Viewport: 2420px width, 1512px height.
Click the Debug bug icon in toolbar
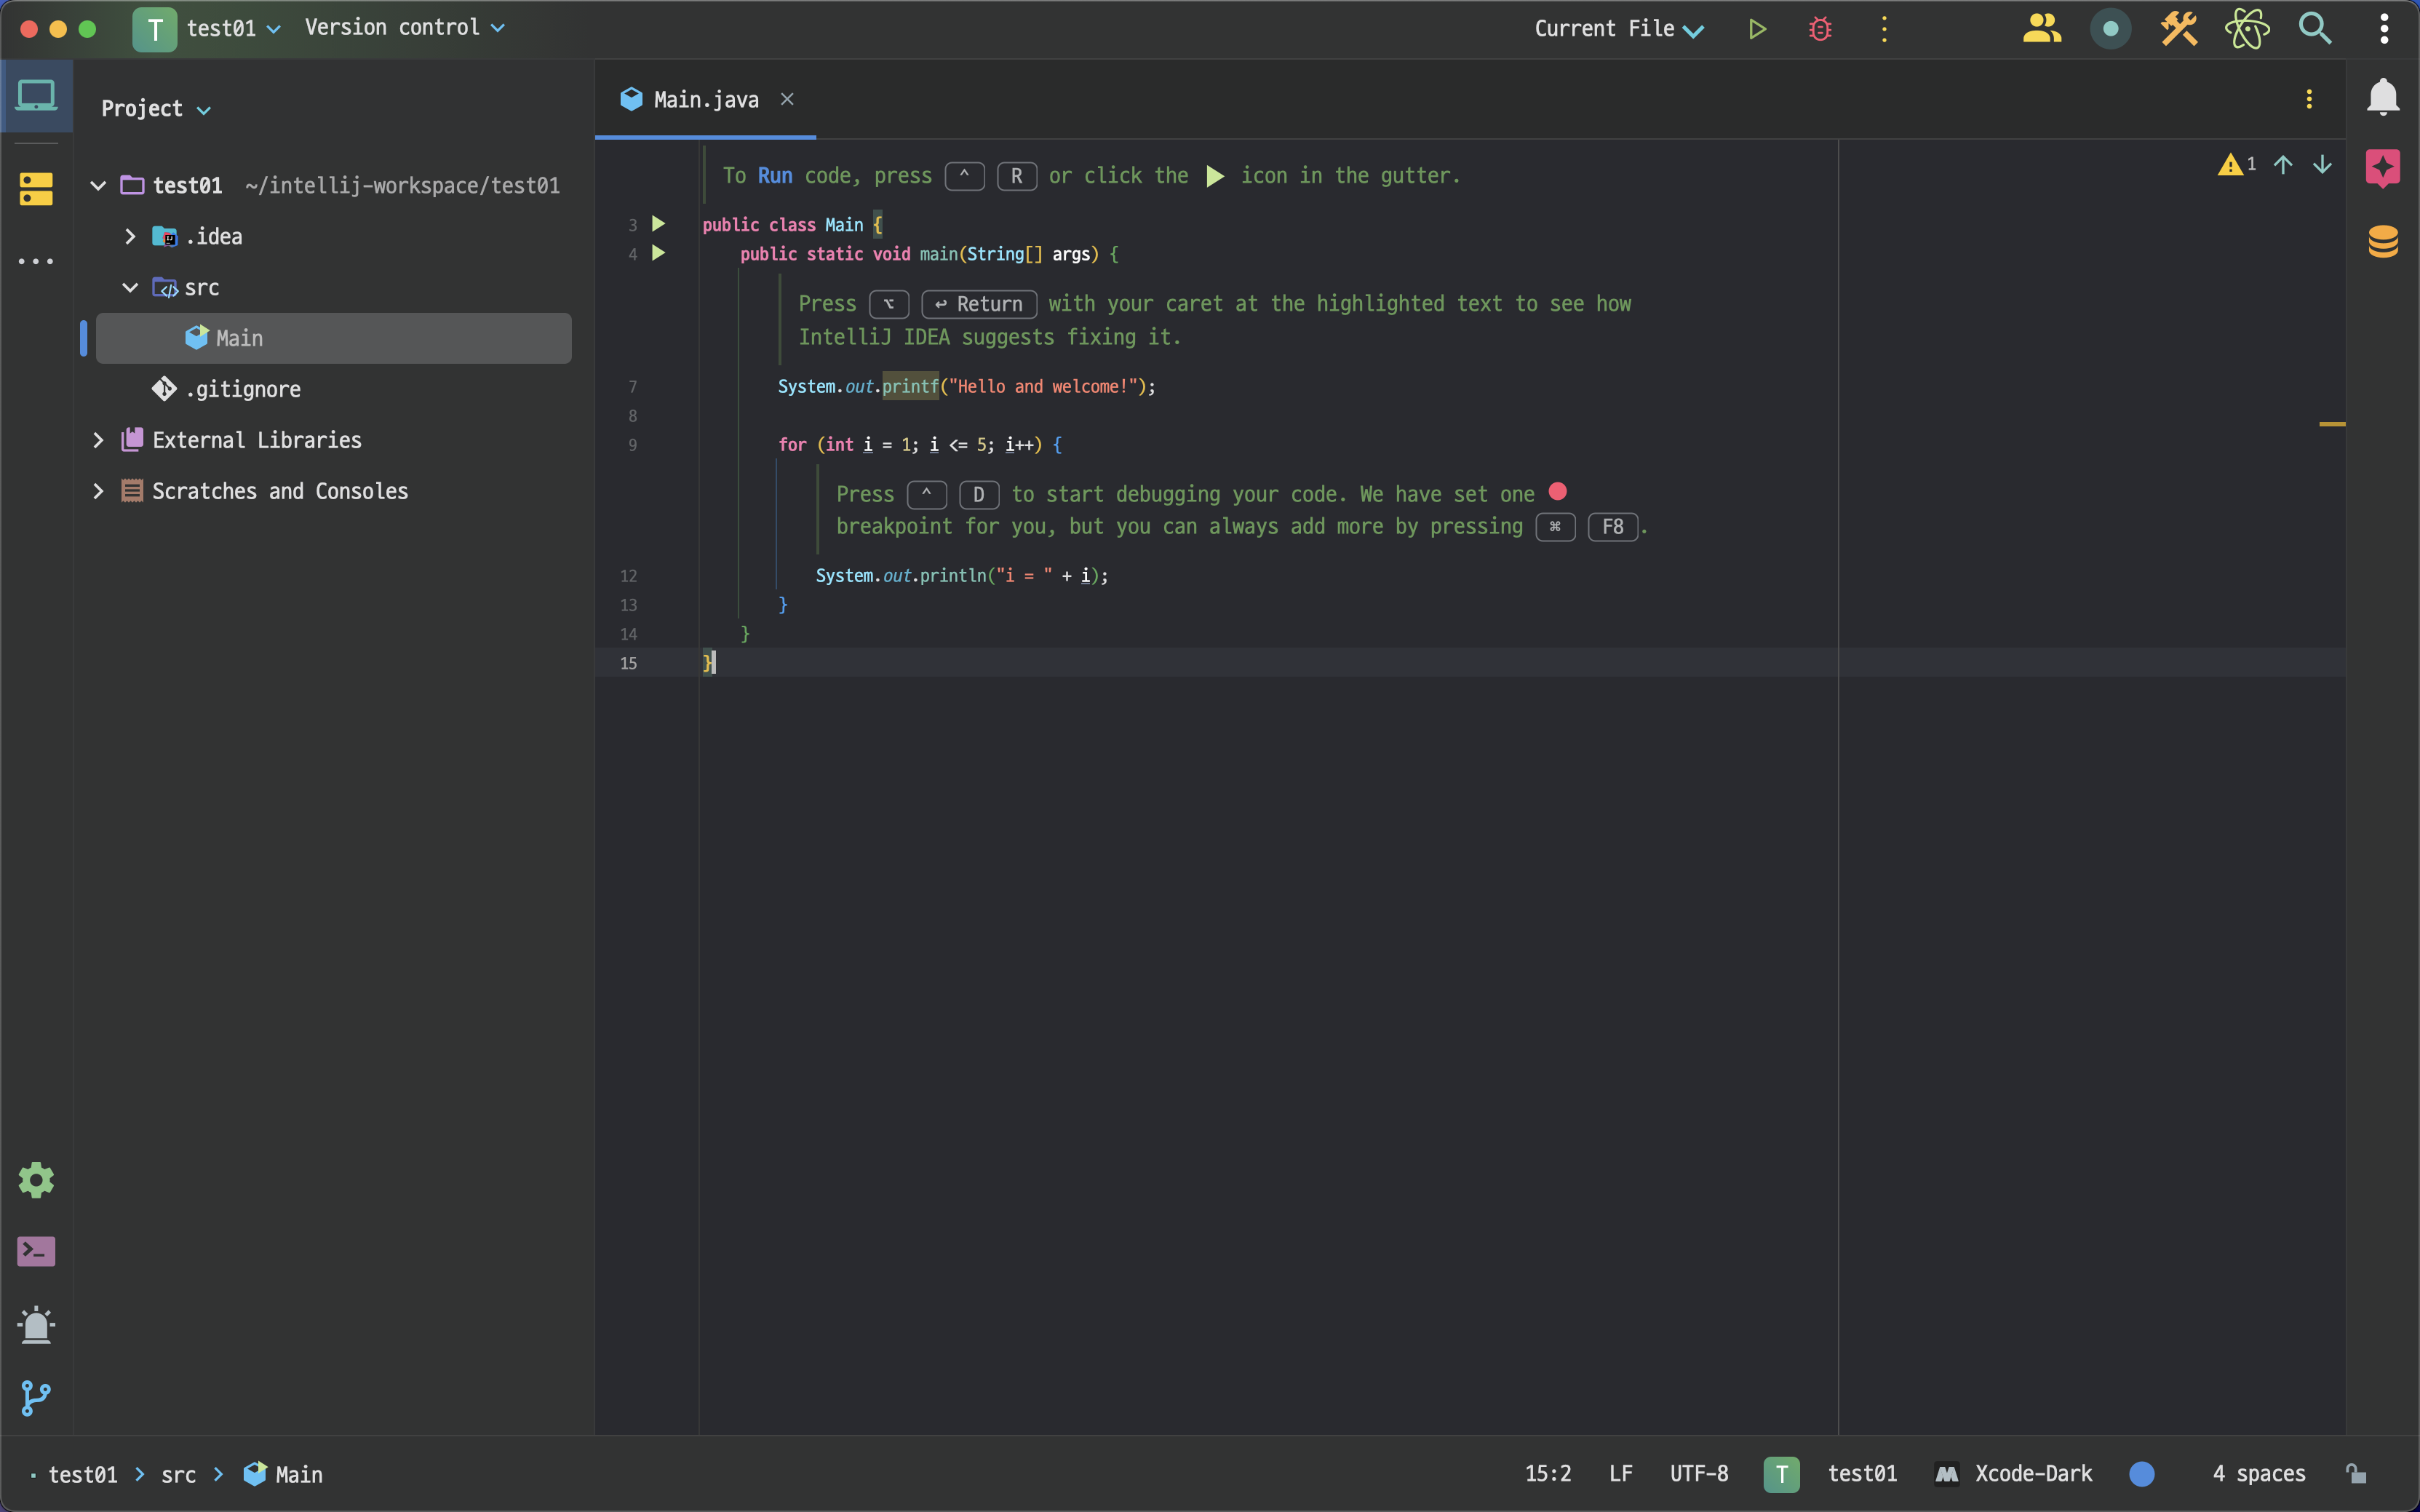(x=1820, y=29)
